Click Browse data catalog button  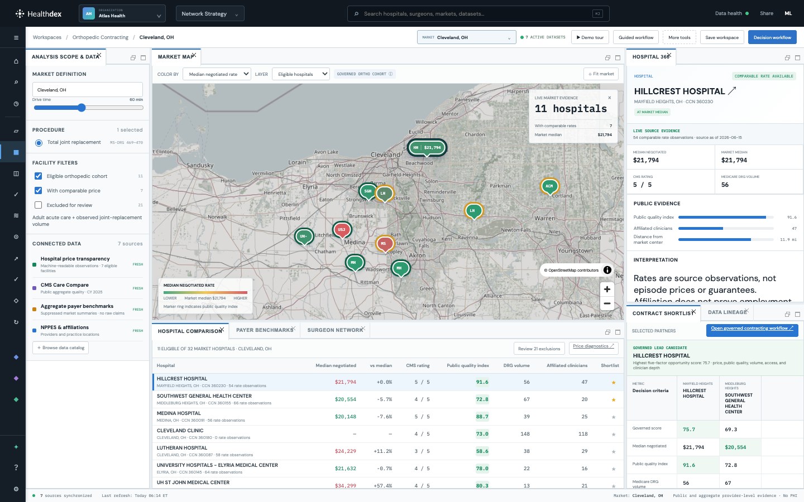pos(61,347)
